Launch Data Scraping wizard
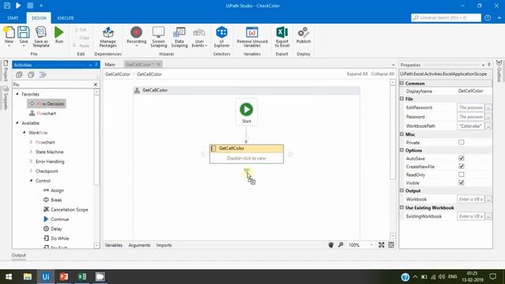Viewport: 505px width, 284px height. 179,37
